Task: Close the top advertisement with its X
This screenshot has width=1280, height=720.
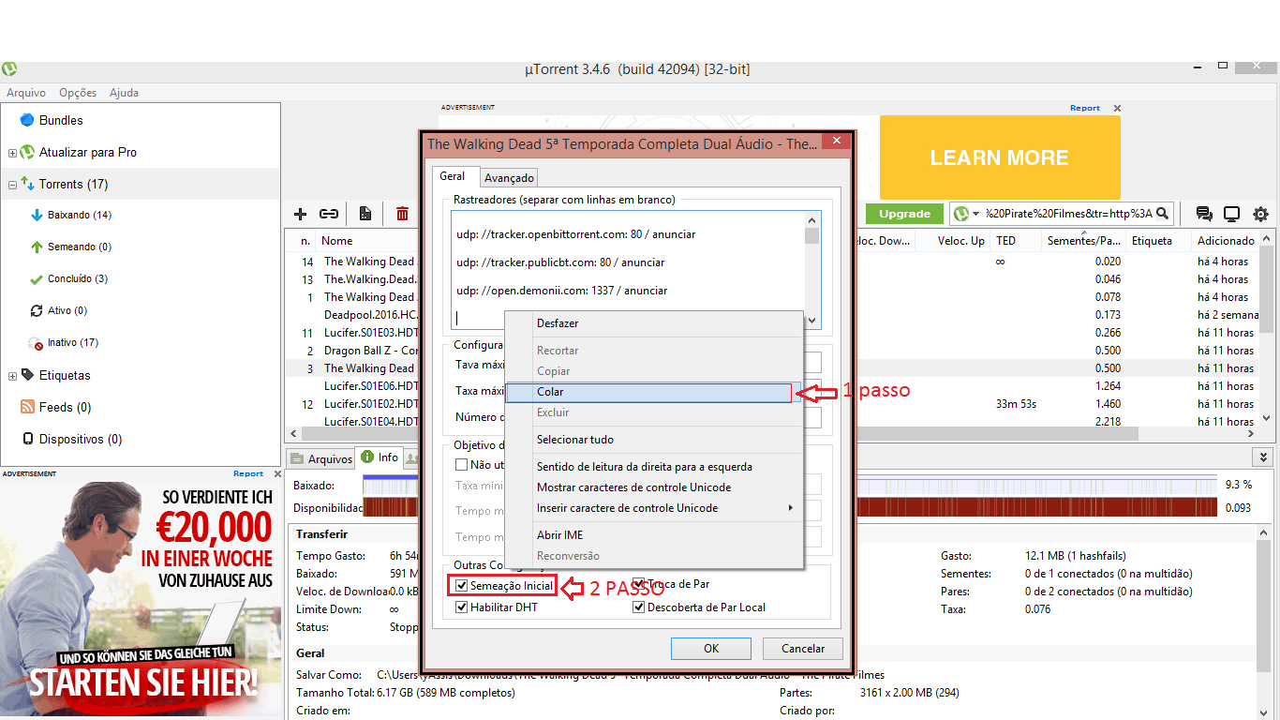Action: pos(1117,108)
